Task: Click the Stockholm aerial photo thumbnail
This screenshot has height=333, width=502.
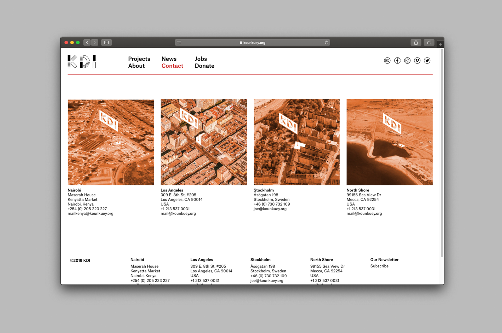Action: (296, 142)
